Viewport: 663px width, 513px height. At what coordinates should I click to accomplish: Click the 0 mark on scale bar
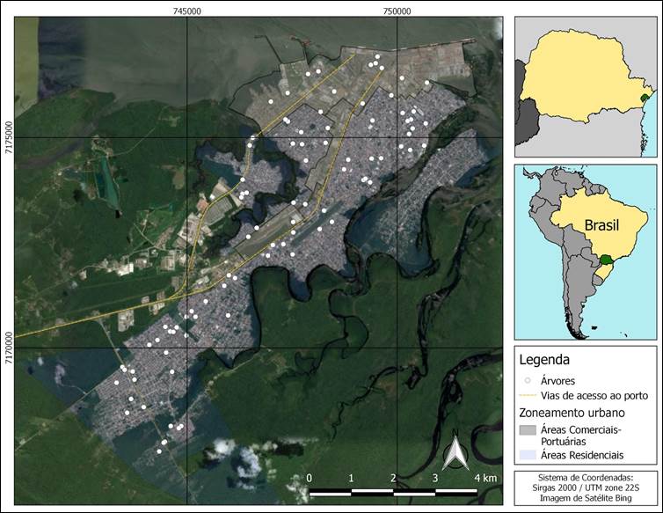point(310,478)
